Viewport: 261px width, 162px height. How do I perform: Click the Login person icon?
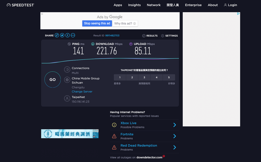click(225, 5)
